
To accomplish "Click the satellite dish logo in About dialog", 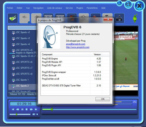I will coord(50,37).
